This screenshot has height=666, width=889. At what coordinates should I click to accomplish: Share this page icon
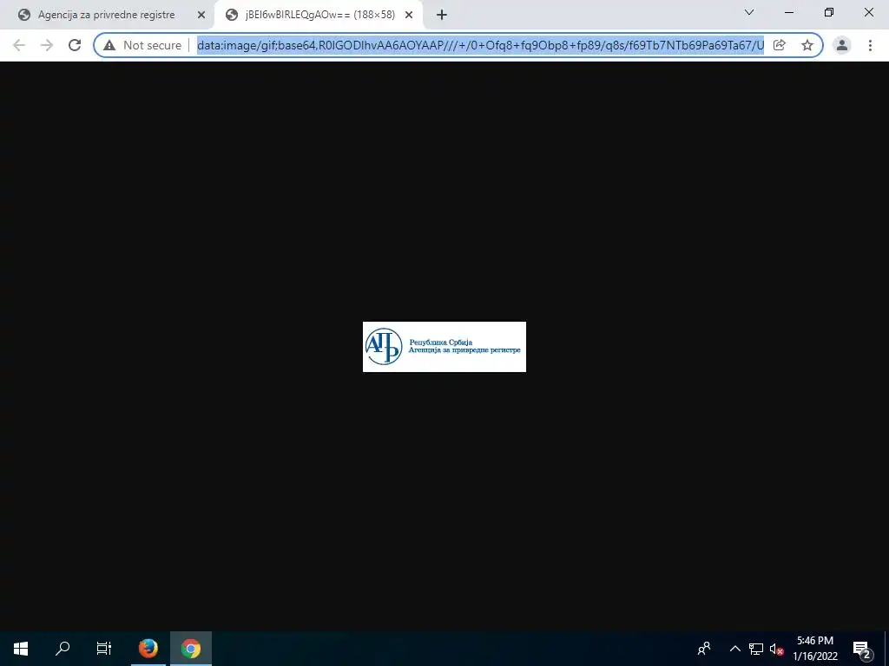click(780, 45)
